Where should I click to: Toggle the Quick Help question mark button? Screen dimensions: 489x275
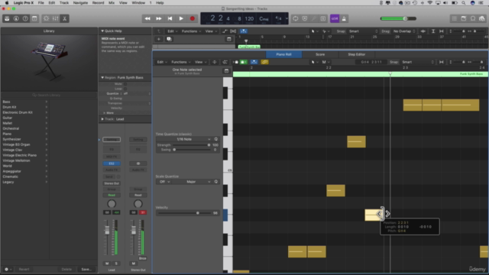coord(25,18)
